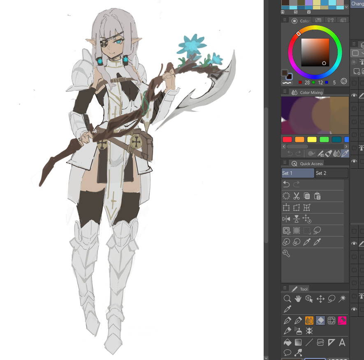
Task: Click the Cut scissors icon
Action: pos(297,196)
